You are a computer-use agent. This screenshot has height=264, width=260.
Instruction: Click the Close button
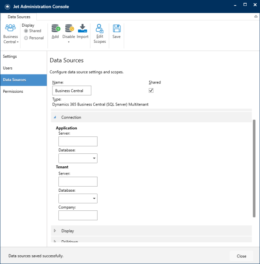241,256
